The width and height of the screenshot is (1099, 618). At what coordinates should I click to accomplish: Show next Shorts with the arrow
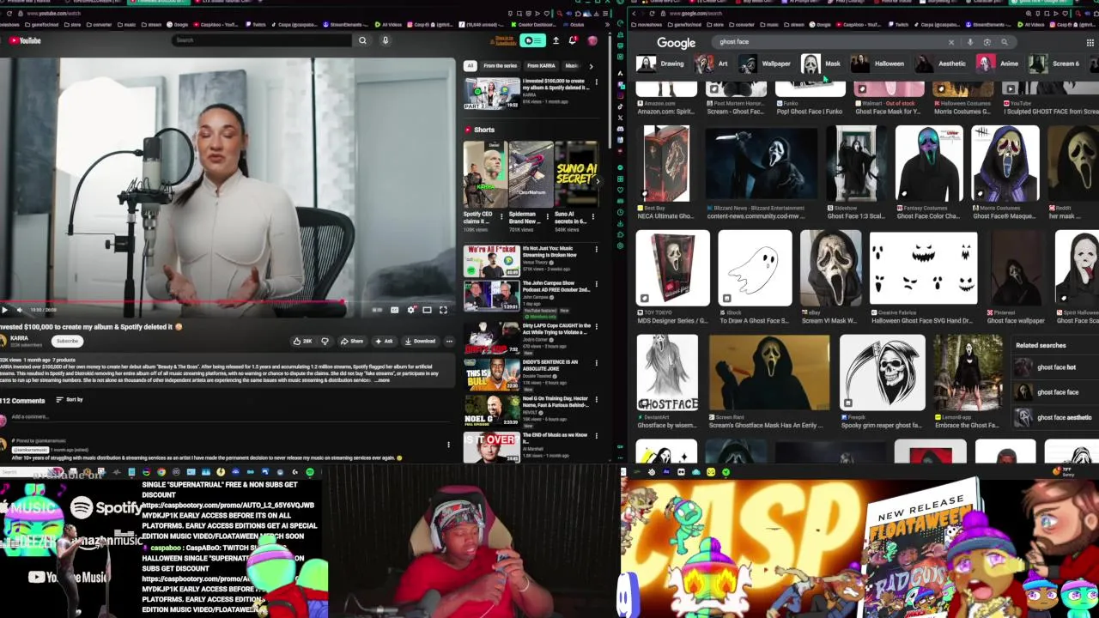(x=598, y=181)
